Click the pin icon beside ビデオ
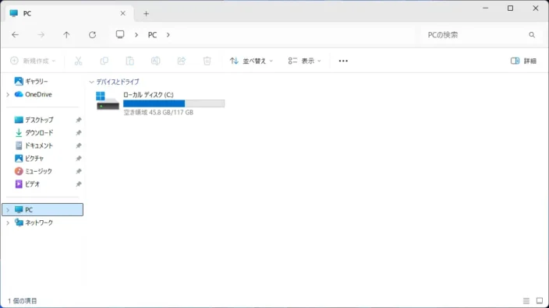Screen dimensions: 549x308 click(79, 184)
